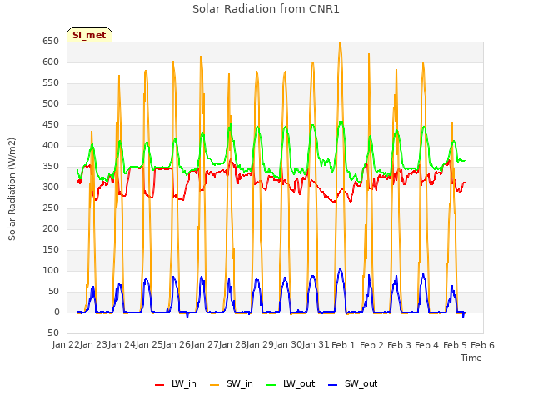Click the Jan 28 date tick label

pyautogui.click(x=232, y=344)
